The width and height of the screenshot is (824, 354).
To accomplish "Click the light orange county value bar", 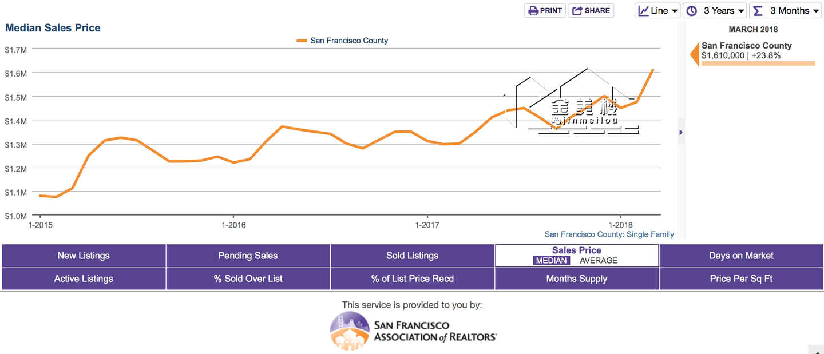I will pos(758,63).
